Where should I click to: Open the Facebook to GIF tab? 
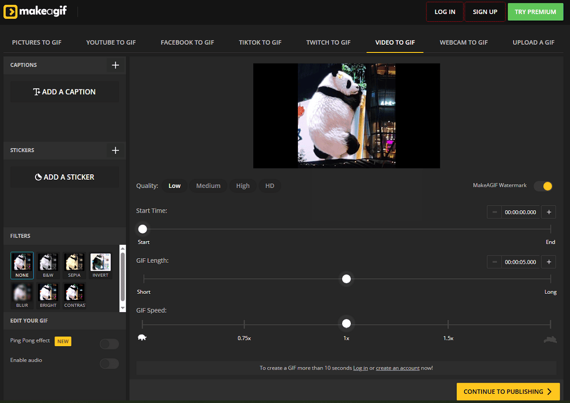[187, 43]
